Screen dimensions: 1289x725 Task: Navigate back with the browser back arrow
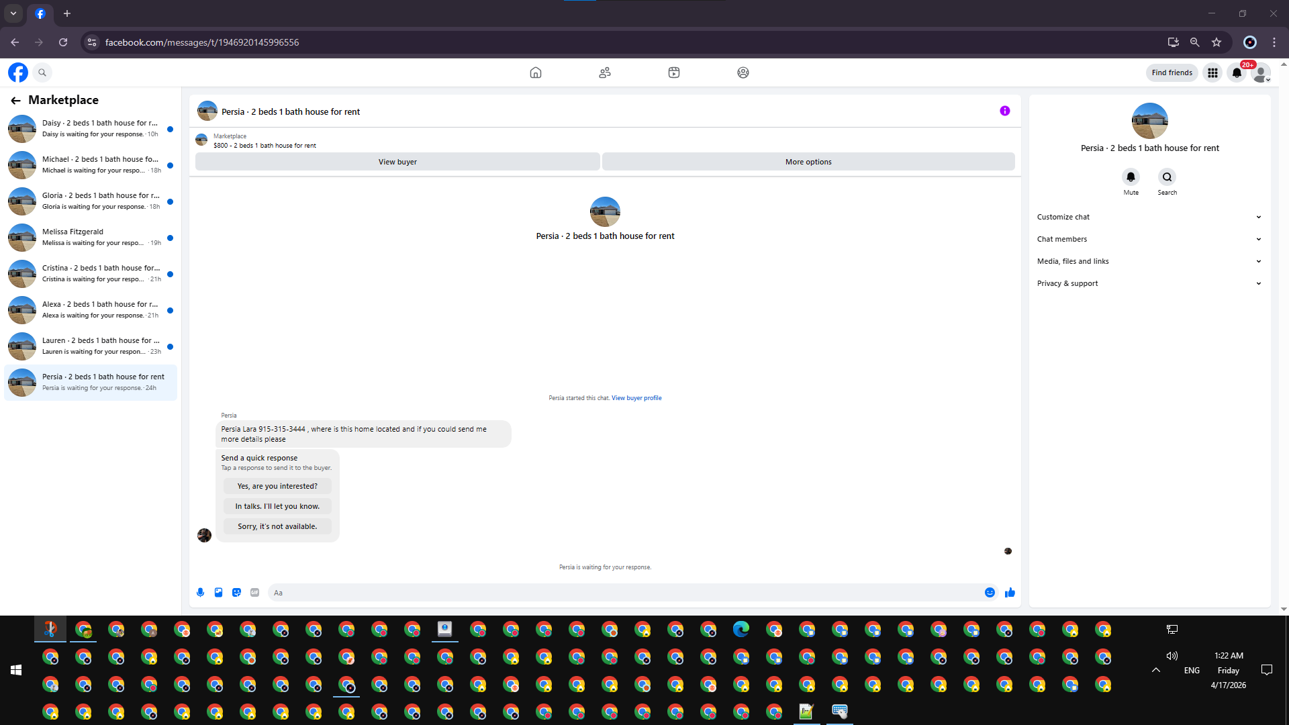coord(15,42)
